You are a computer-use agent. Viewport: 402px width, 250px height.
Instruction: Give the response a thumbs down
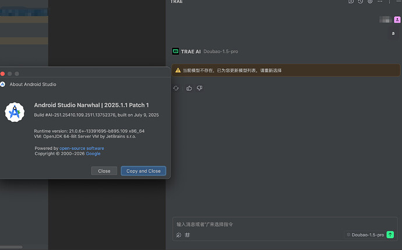(199, 88)
